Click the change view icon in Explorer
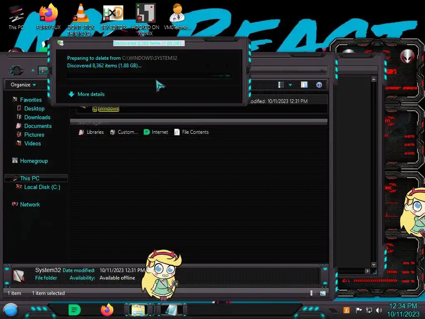Image resolution: width=425 pixels, height=319 pixels. [281, 85]
